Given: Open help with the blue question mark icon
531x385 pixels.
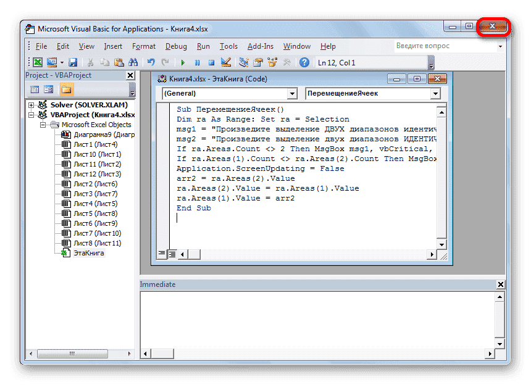Looking at the screenshot, I should 304,62.
